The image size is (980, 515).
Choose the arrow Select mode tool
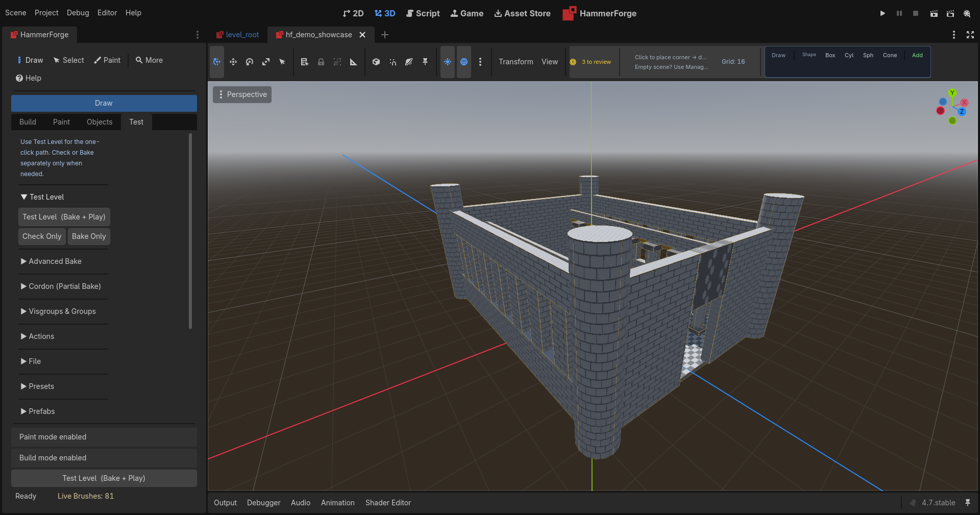point(282,62)
